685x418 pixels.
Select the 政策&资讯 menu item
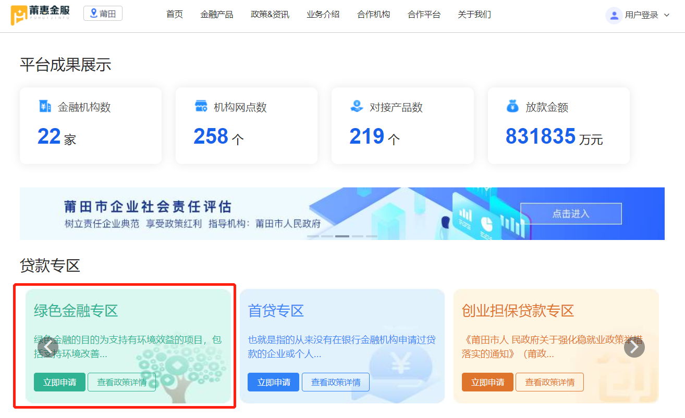coord(270,15)
